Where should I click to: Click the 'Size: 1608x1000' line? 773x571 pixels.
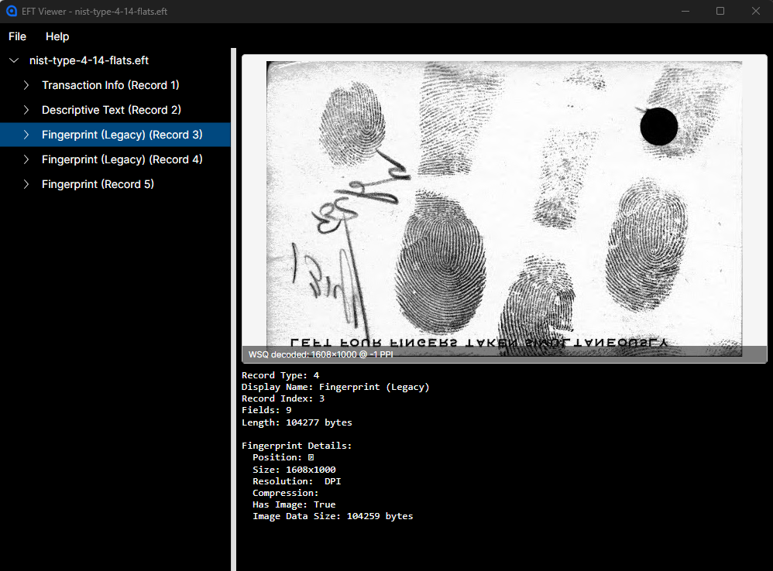[x=294, y=470]
